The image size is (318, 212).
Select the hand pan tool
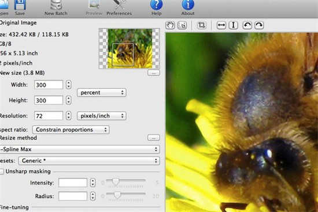170,25
